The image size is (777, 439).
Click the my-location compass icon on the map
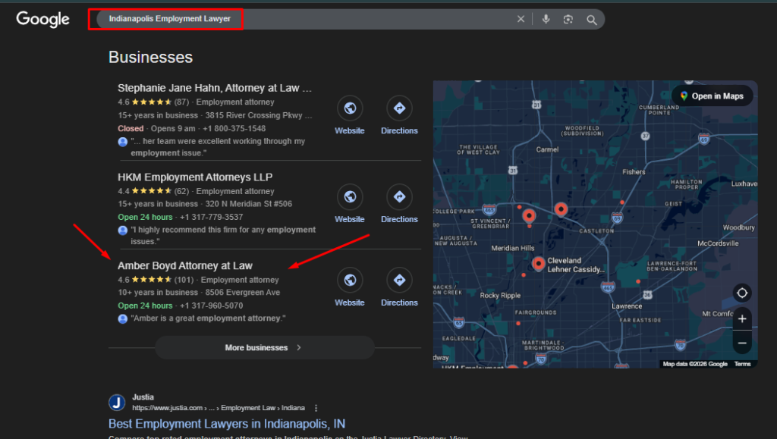pos(741,293)
